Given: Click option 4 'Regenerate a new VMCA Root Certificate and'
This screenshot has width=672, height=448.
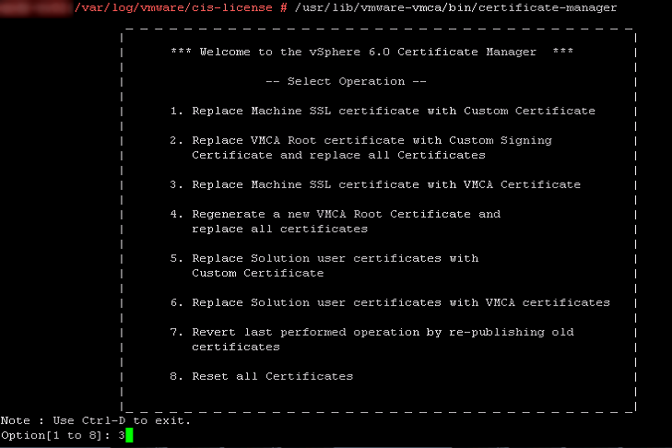Looking at the screenshot, I should click(336, 215).
